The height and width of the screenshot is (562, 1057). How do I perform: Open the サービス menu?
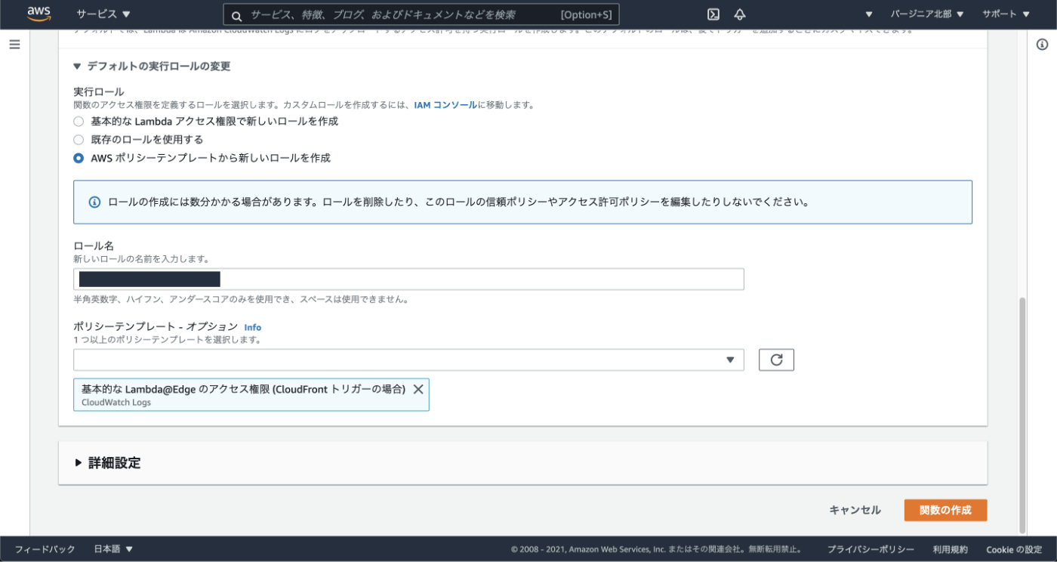[x=103, y=14]
